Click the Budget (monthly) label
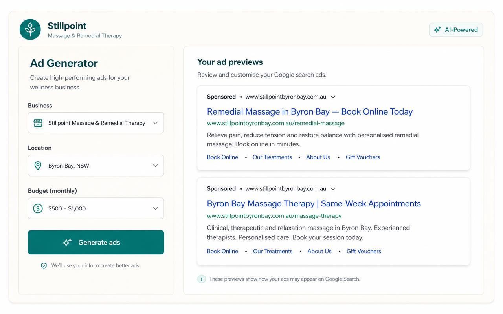This screenshot has height=314, width=503. (x=52, y=191)
